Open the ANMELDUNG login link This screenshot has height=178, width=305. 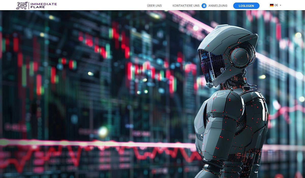pos(218,6)
